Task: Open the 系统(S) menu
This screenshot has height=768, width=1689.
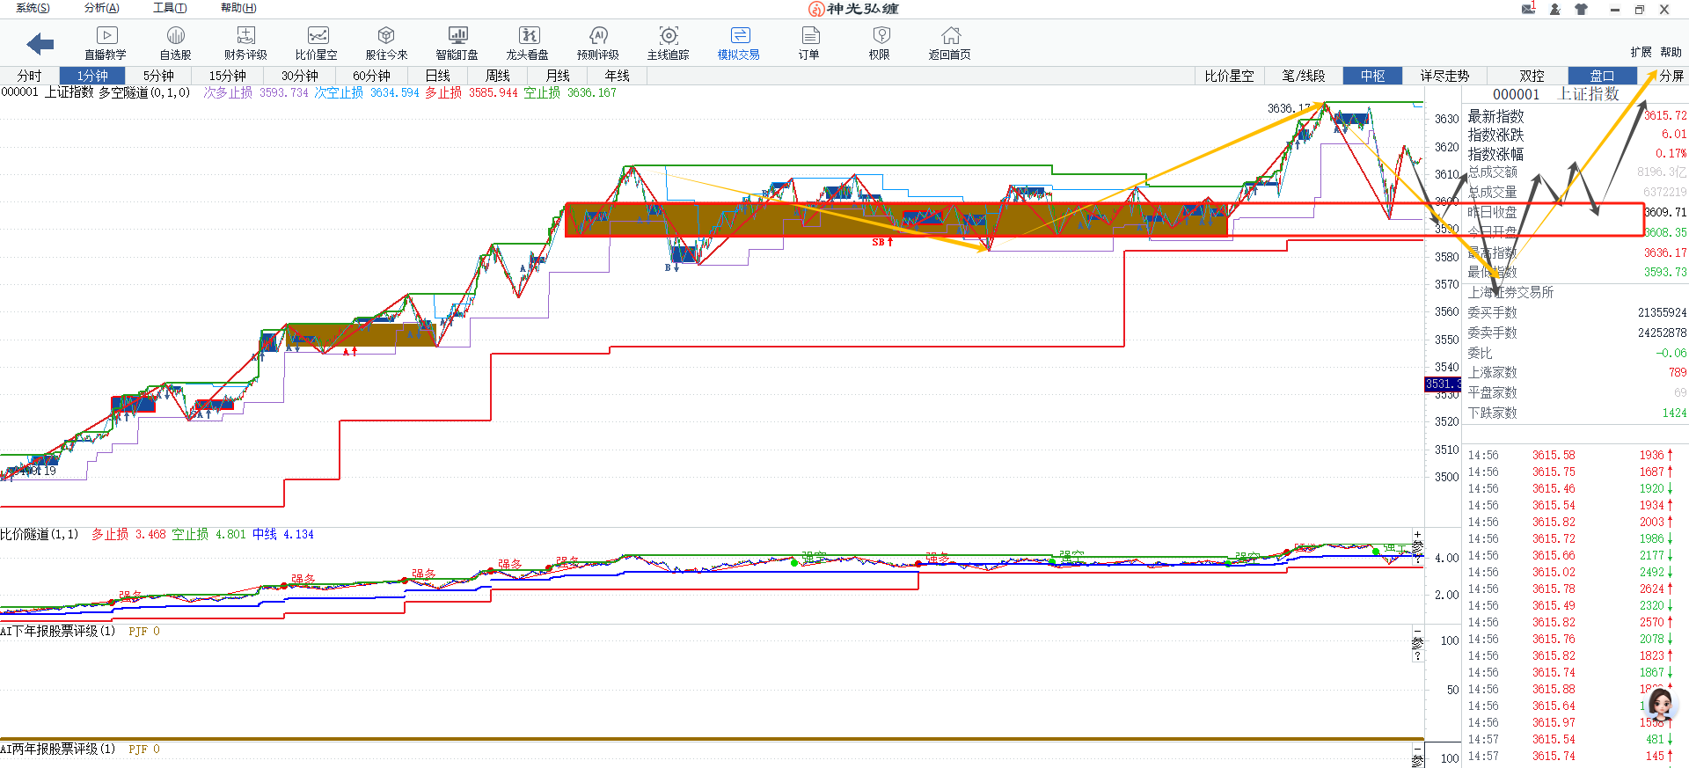Action: point(33,8)
